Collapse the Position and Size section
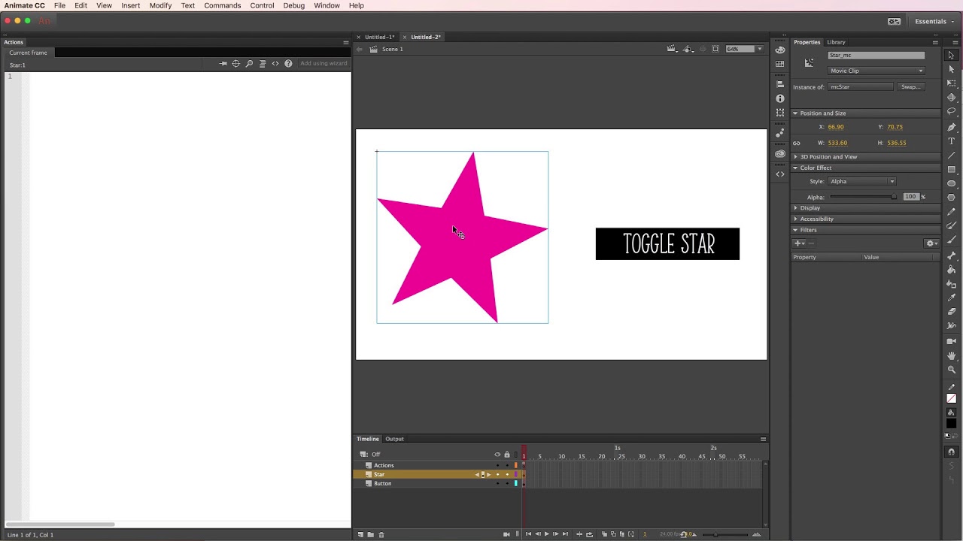963x541 pixels. point(795,113)
